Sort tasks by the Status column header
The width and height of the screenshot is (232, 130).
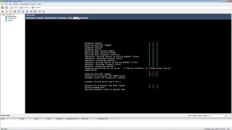tap(40, 119)
